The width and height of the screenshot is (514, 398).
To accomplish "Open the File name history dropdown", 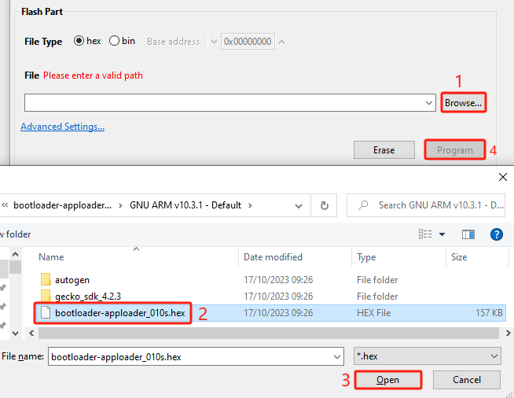I will 338,356.
